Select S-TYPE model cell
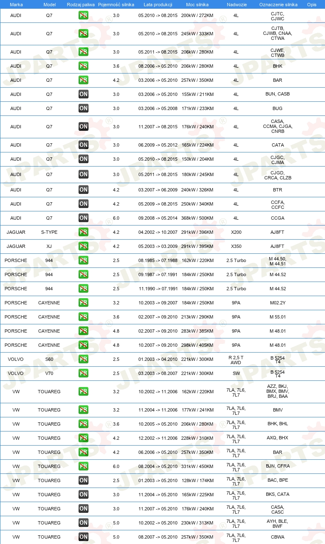This screenshot has height=544, width=325. tap(49, 232)
